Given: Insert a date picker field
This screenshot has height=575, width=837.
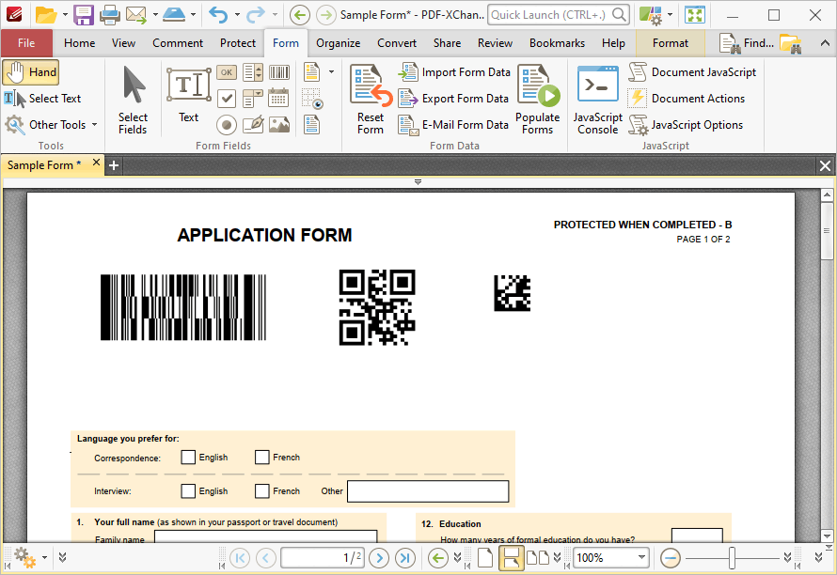Looking at the screenshot, I should coord(279,98).
